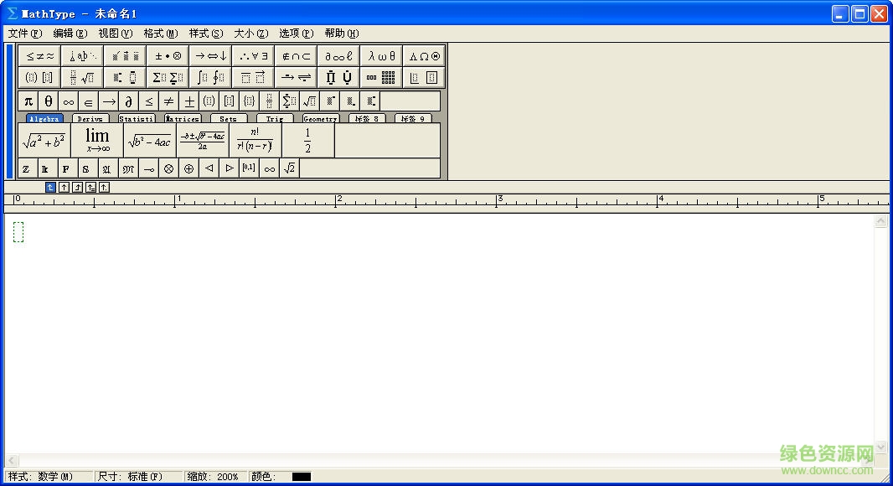Open the fraction and radical templates palette
This screenshot has width=893, height=486.
(x=83, y=77)
